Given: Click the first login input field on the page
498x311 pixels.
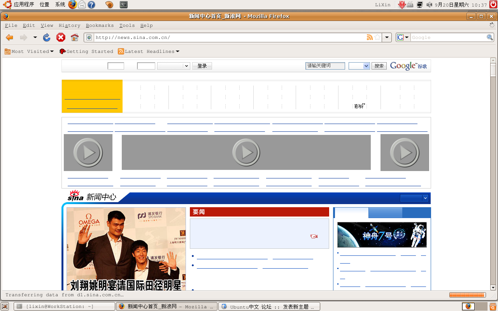Looking at the screenshot, I should tap(116, 66).
